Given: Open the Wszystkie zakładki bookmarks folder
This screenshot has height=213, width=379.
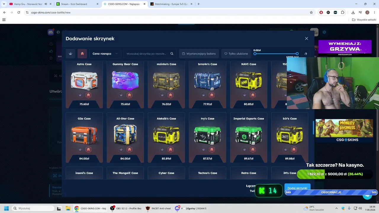Looking at the screenshot, I should 364,20.
